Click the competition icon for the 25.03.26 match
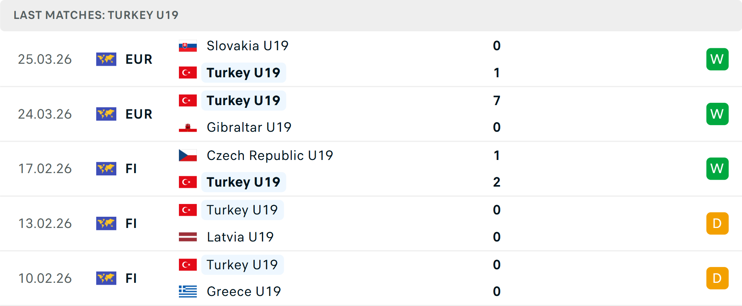The height and width of the screenshot is (306, 742). click(x=106, y=59)
